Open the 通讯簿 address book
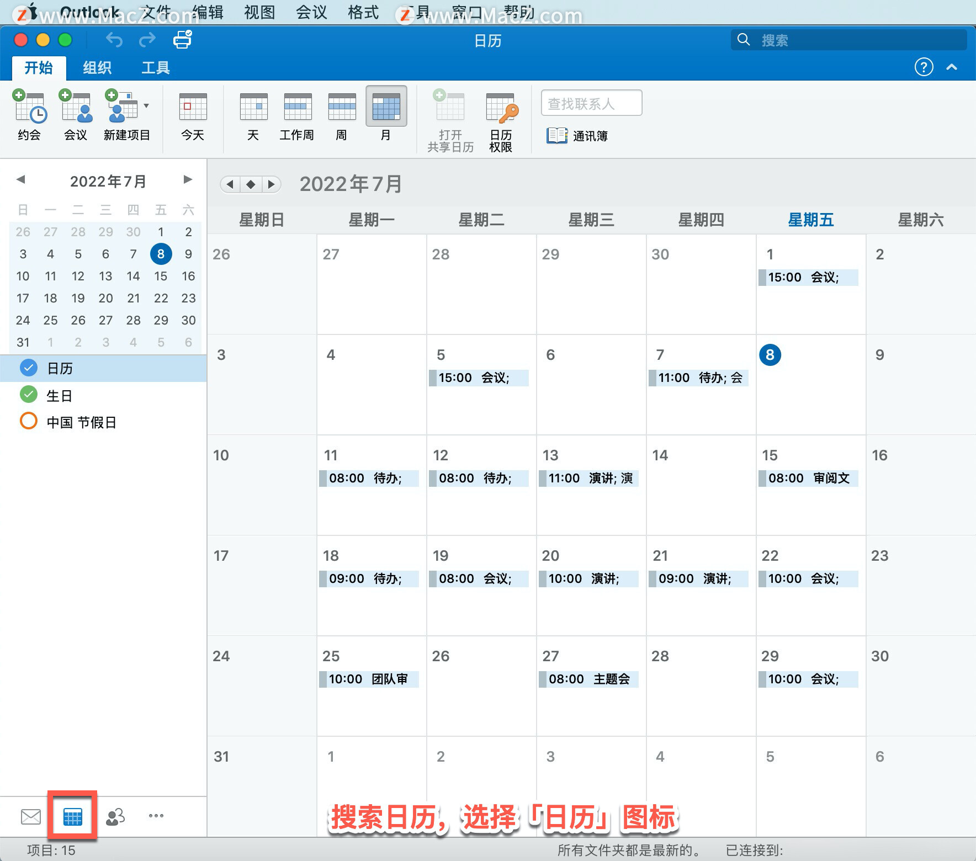976x861 pixels. pos(577,136)
